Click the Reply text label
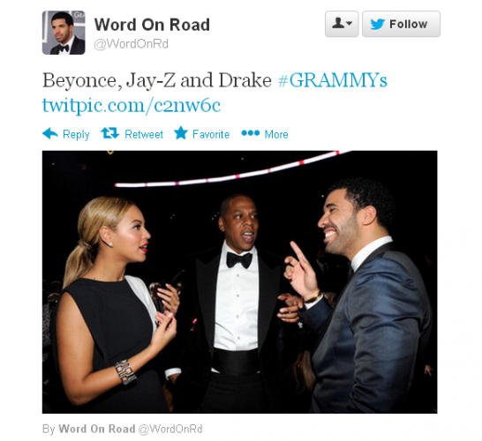 pyautogui.click(x=76, y=134)
